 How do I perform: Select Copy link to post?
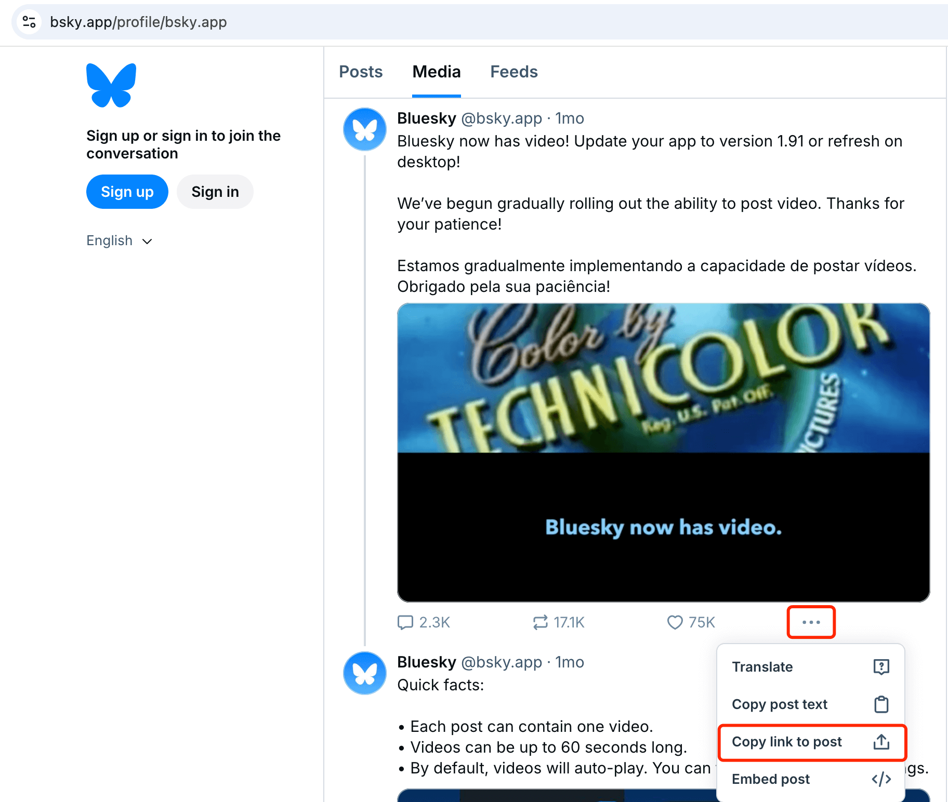point(787,742)
